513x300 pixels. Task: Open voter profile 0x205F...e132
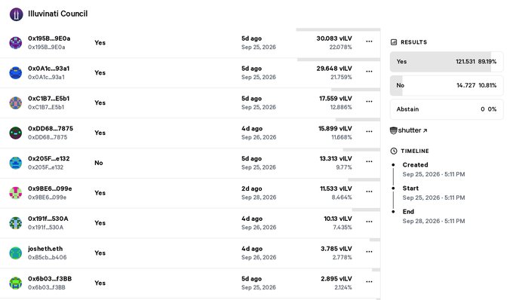tap(49, 159)
